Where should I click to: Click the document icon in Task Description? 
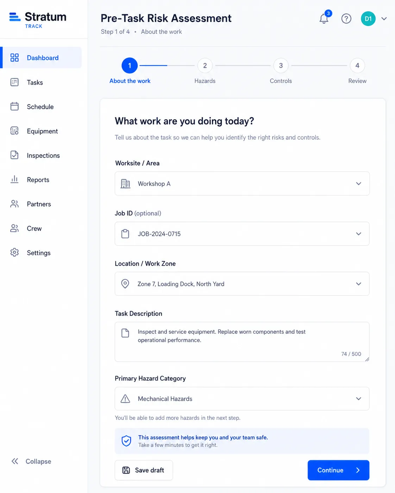point(125,333)
